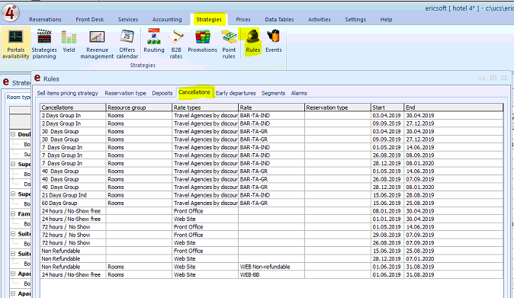Sort by Rate types column header
This screenshot has height=298, width=514.
pos(205,107)
